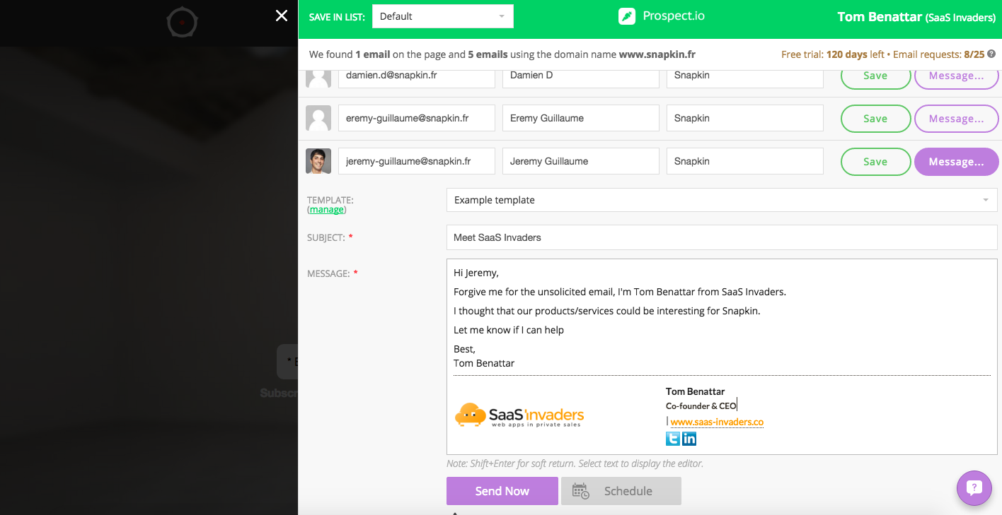The height and width of the screenshot is (515, 1002).
Task: Click Eremy Guillaume's avatar placeholder
Action: click(x=318, y=118)
